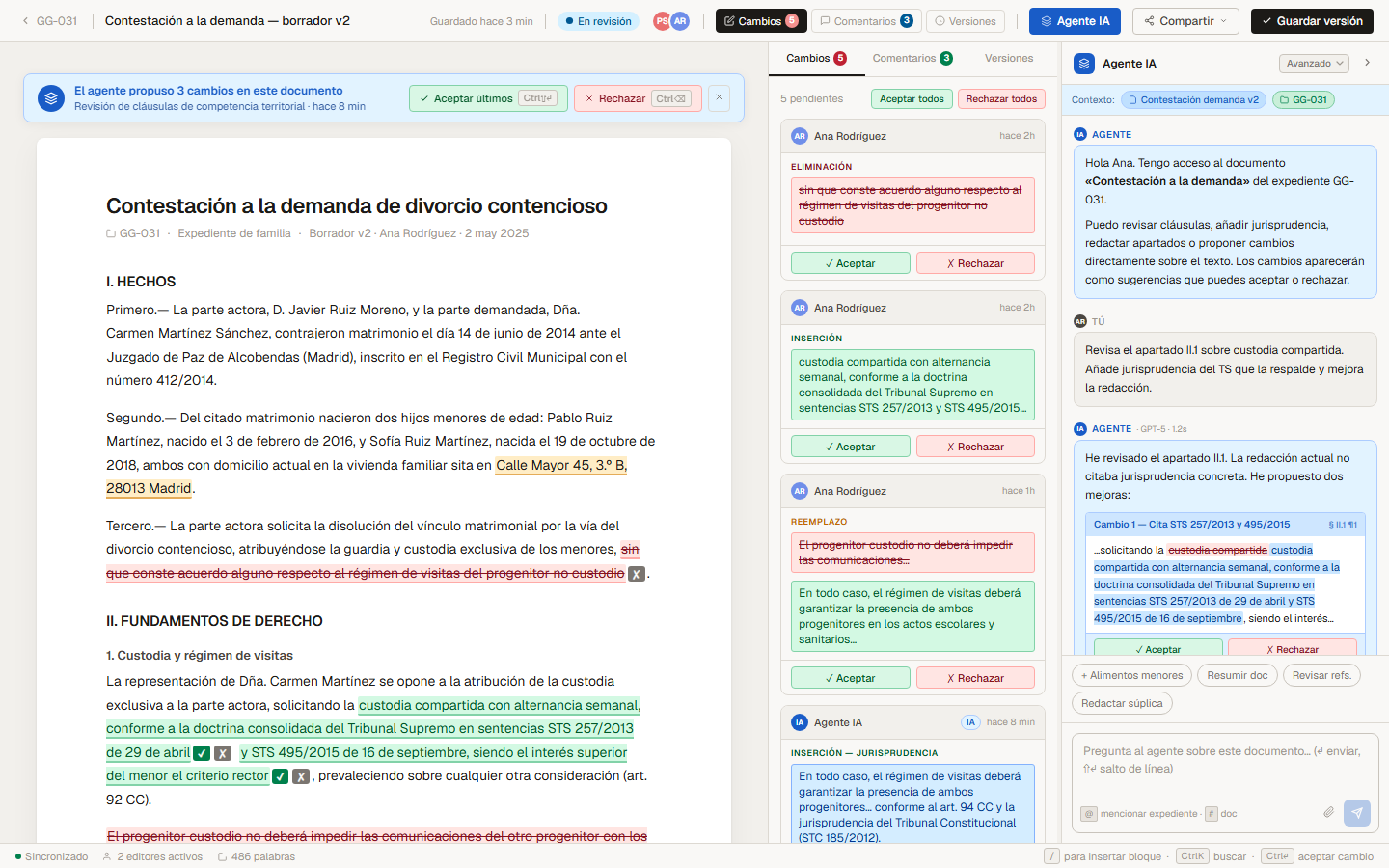Switch to the Comentarios tab in the side panel
The width and height of the screenshot is (1389, 868).
(912, 59)
